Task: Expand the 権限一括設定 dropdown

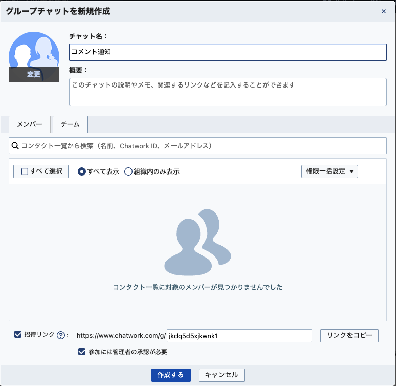Action: 329,171
